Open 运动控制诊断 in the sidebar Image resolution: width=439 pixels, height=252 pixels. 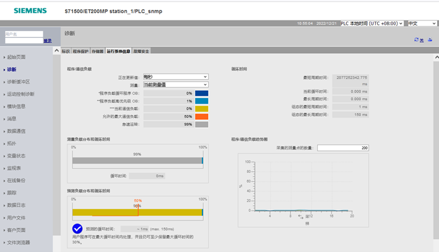20,94
